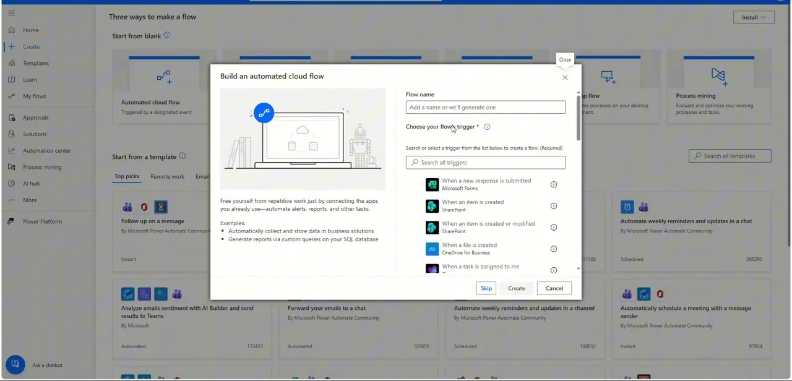Open Approvals in the sidebar

pos(35,118)
